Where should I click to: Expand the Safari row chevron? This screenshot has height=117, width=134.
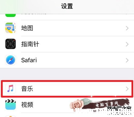[127, 60]
